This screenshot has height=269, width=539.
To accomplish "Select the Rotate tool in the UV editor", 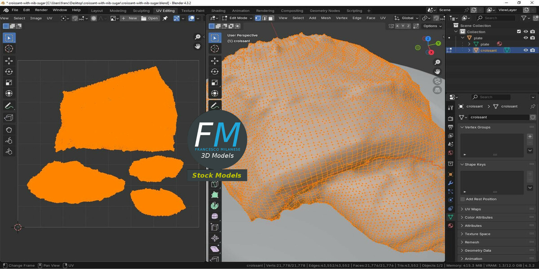I will pyautogui.click(x=9, y=72).
